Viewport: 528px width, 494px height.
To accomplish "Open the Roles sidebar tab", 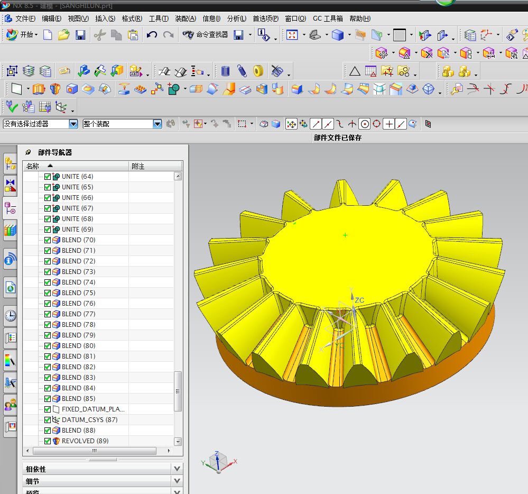I will click(x=11, y=405).
